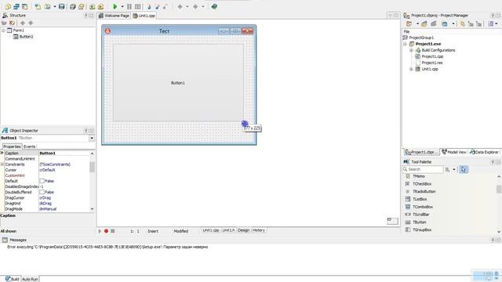Click the CustomHint property row
The width and height of the screenshot is (502, 282).
coord(47,175)
